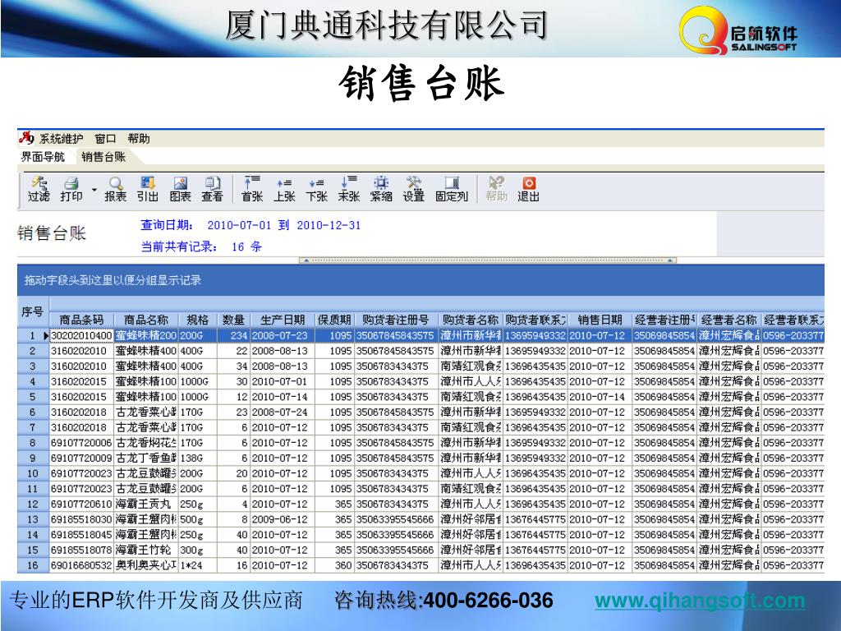841x631 pixels.
Task: Select row 1 barcode cell 30202010400
Action: click(x=81, y=335)
